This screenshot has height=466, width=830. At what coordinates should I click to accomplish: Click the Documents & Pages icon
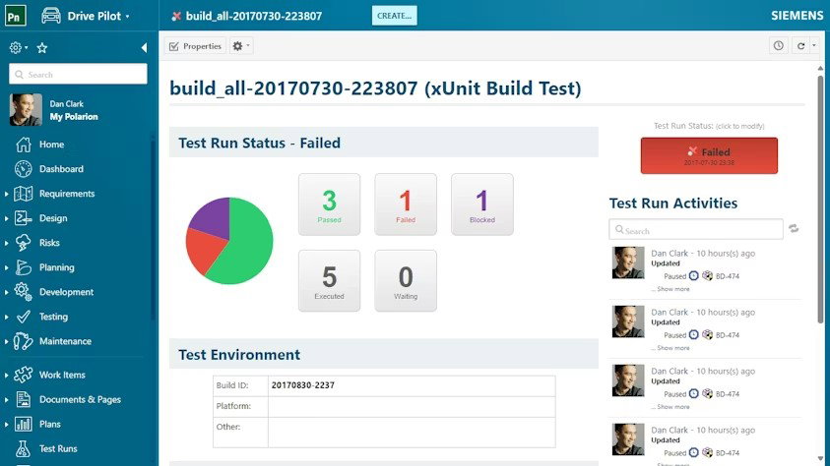pyautogui.click(x=24, y=399)
